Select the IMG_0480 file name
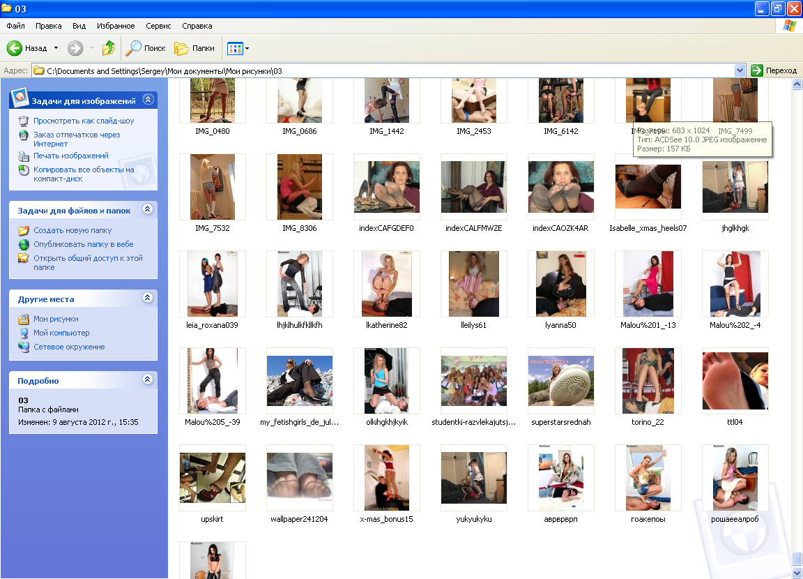Image resolution: width=803 pixels, height=579 pixels. [213, 131]
